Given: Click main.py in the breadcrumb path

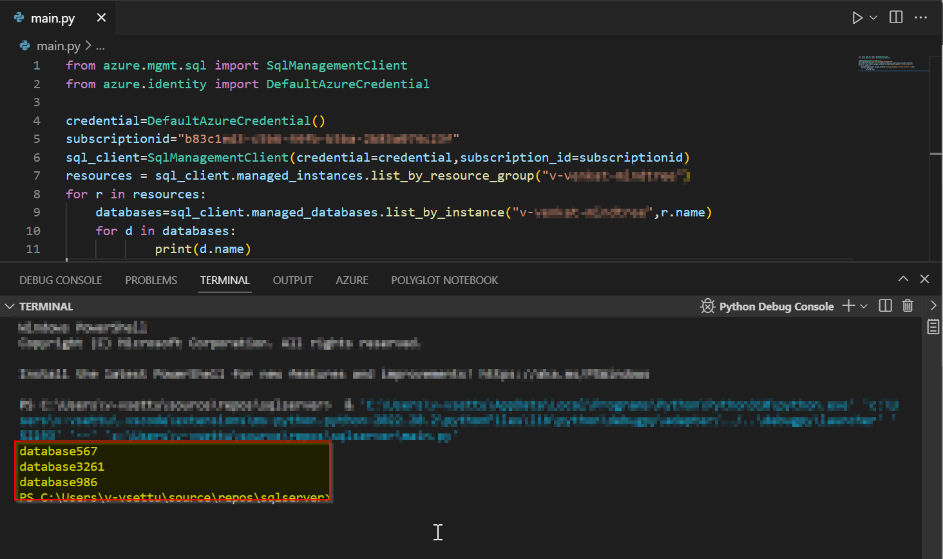Looking at the screenshot, I should [x=59, y=46].
